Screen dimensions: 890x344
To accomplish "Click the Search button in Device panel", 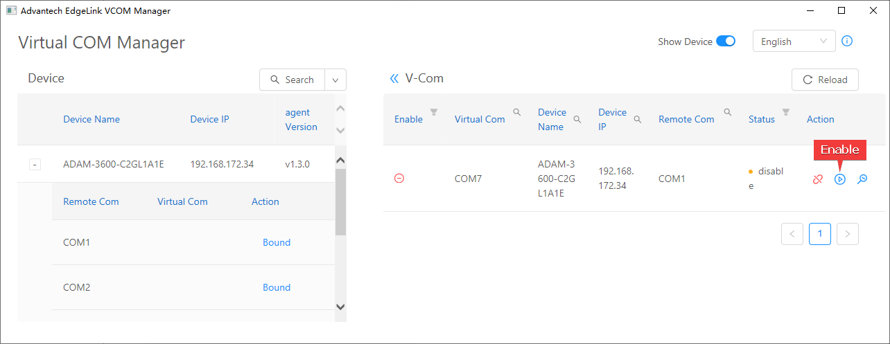I will 292,80.
